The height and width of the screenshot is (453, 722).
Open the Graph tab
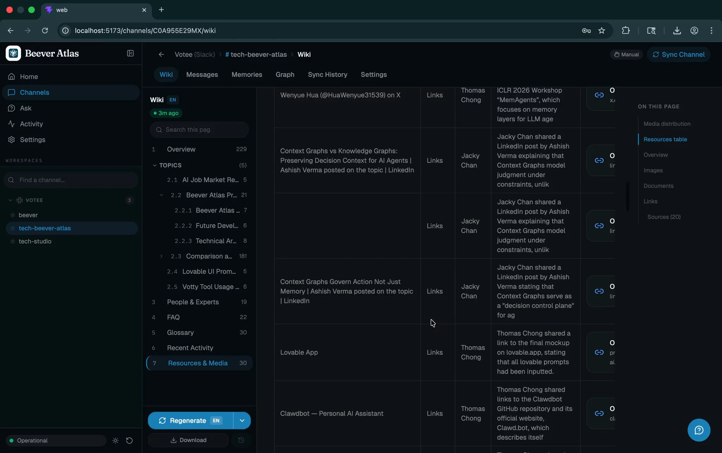[285, 75]
